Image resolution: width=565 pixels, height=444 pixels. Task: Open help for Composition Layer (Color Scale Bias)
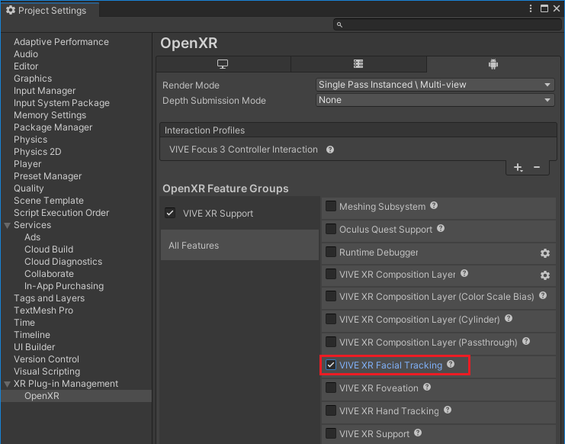[543, 296]
